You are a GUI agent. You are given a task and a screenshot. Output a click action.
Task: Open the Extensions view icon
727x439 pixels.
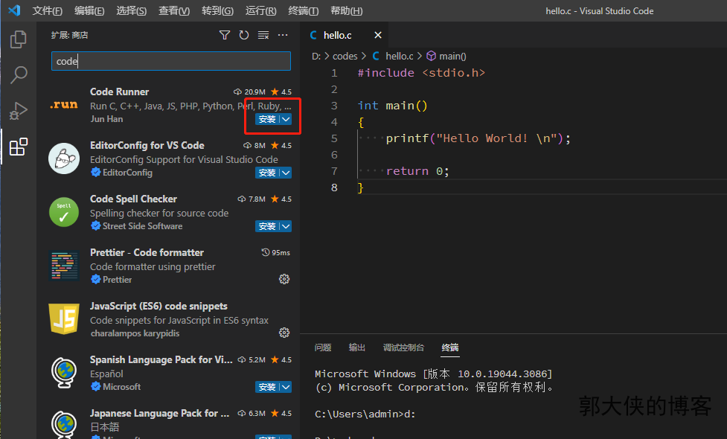click(18, 147)
